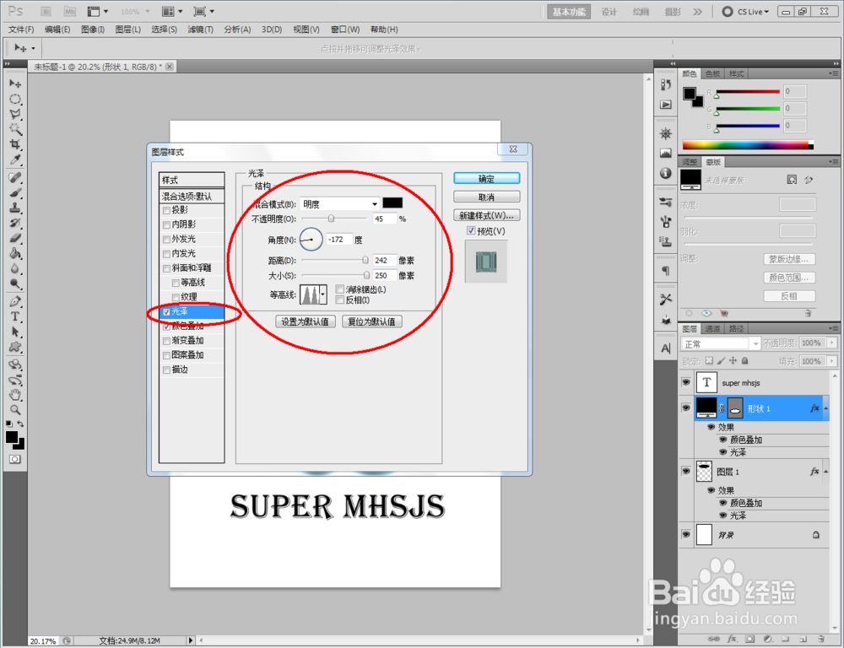Uncheck the 光泽 satin checkbox
This screenshot has height=648, width=844.
click(166, 311)
